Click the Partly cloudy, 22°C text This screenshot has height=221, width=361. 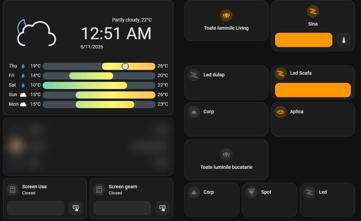132,20
